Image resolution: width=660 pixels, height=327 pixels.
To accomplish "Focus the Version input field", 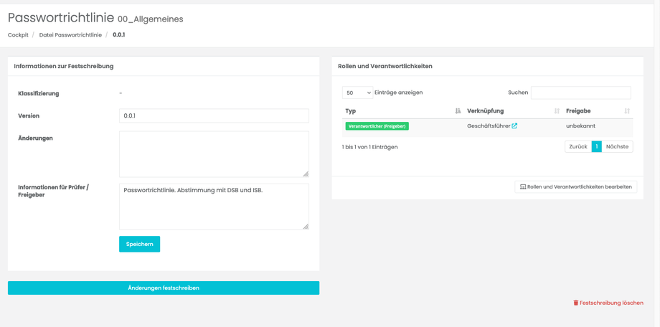I will [x=214, y=115].
